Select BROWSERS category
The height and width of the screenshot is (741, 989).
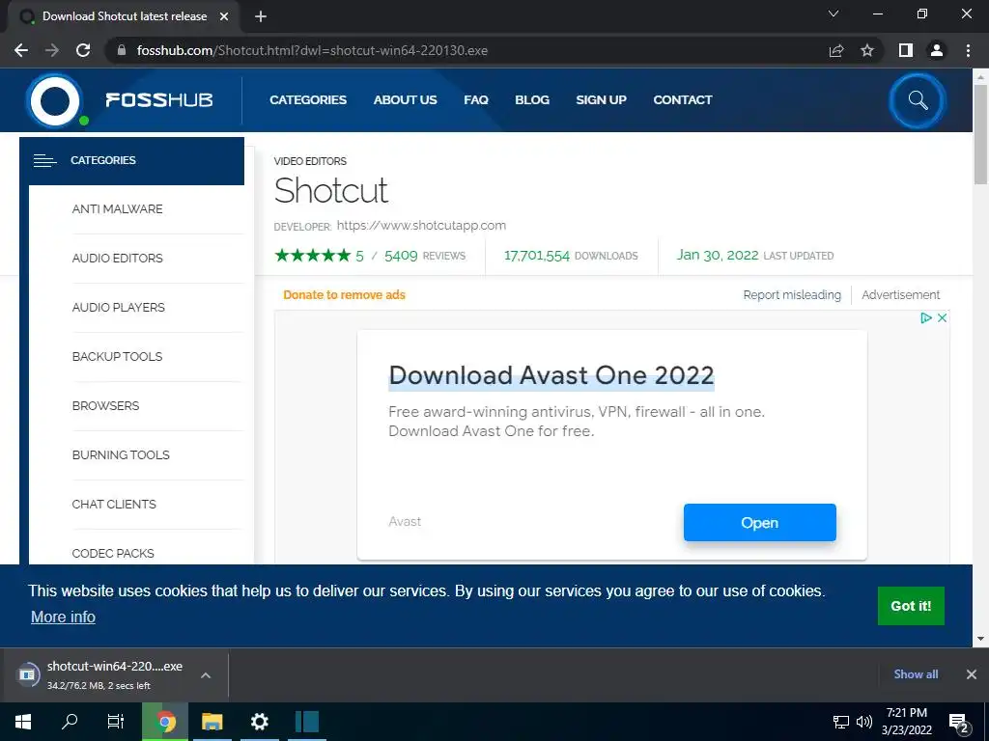[x=106, y=406]
